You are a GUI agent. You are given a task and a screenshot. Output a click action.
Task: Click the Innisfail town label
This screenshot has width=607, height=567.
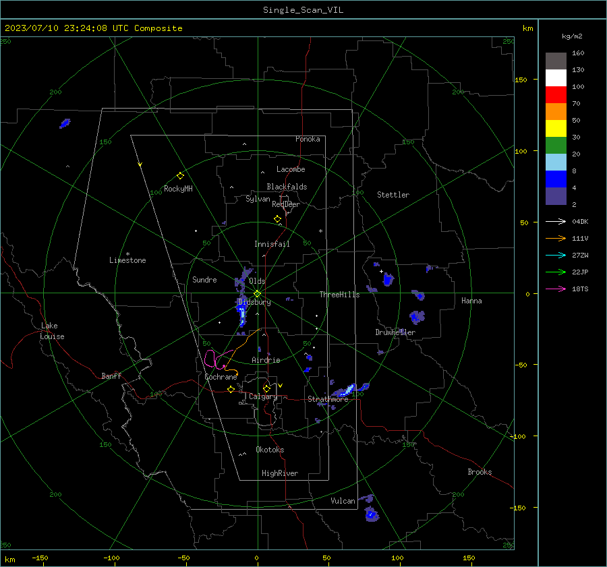pos(272,244)
